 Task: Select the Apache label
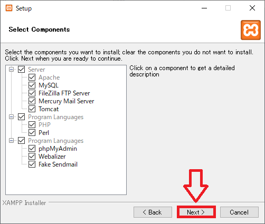tap(49, 77)
